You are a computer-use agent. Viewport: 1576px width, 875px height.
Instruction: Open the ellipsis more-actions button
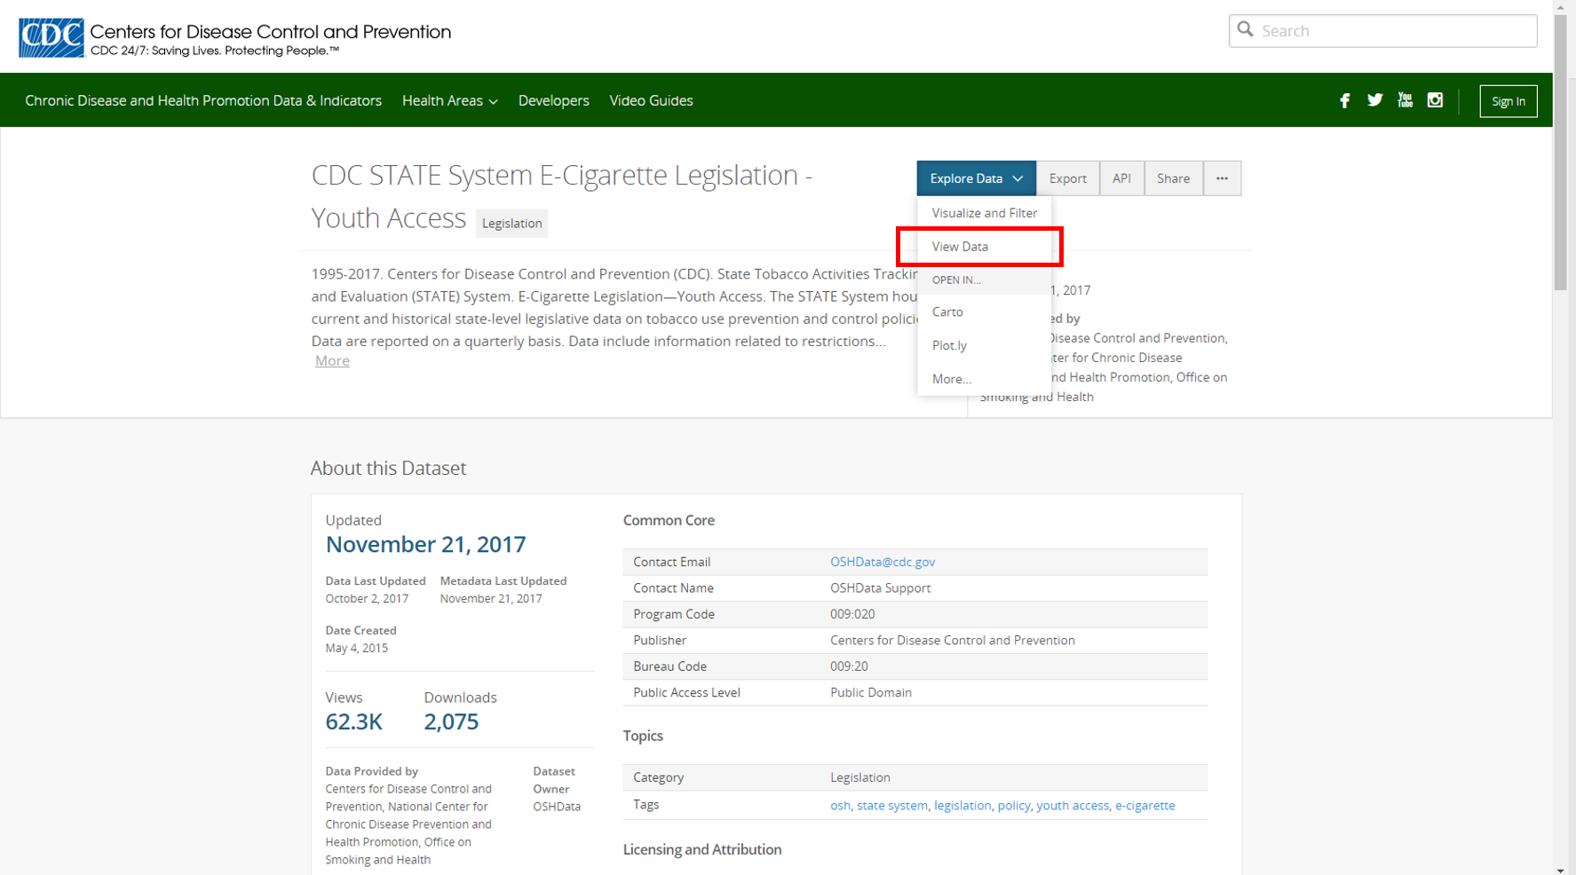(1222, 178)
